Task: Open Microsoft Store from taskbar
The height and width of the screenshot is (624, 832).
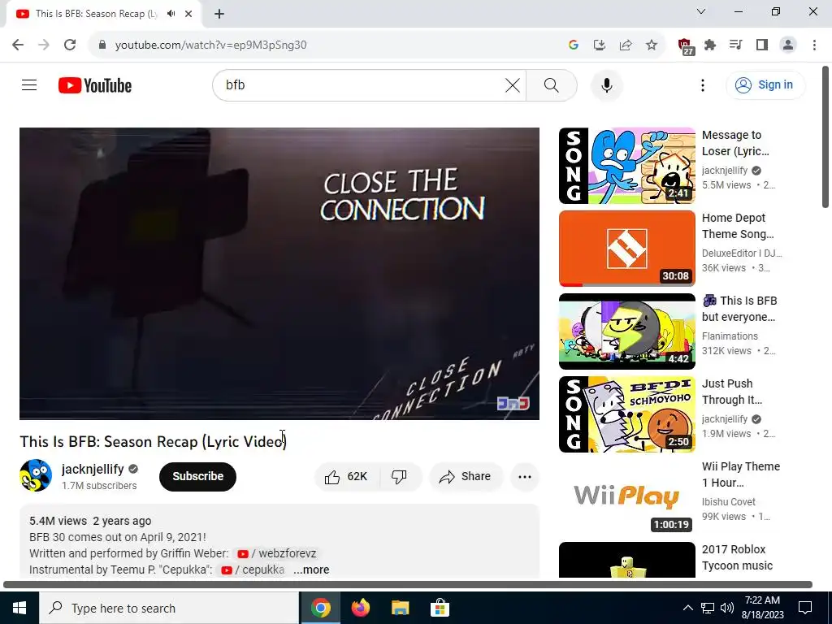Action: coord(440,608)
